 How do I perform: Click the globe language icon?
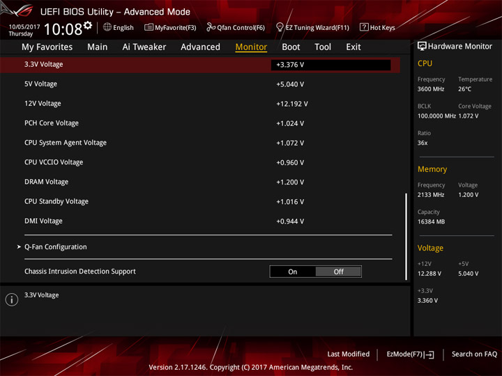point(107,27)
